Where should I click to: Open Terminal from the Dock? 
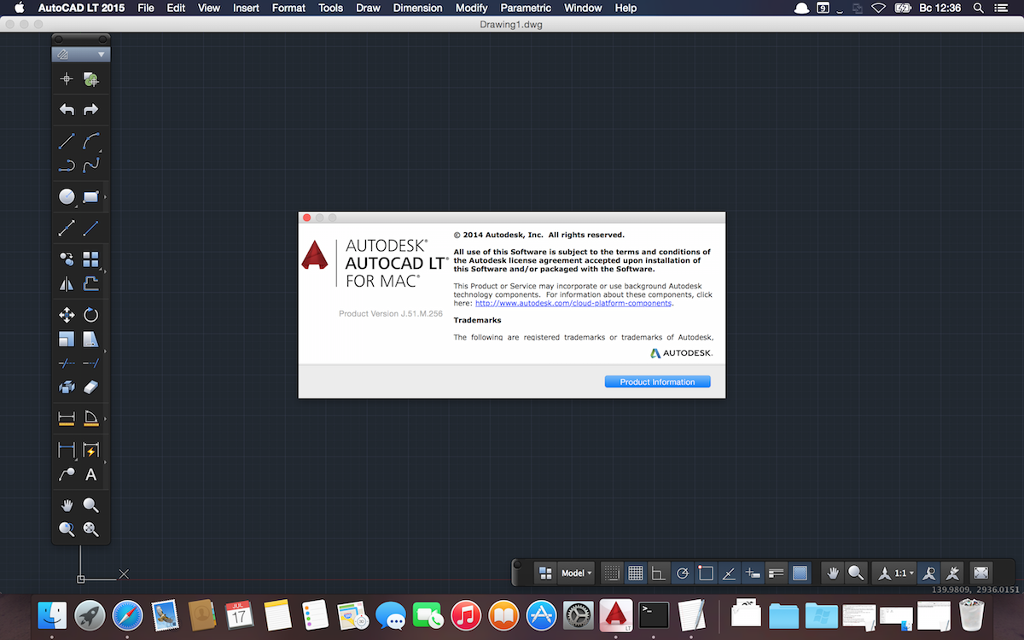[x=655, y=614]
